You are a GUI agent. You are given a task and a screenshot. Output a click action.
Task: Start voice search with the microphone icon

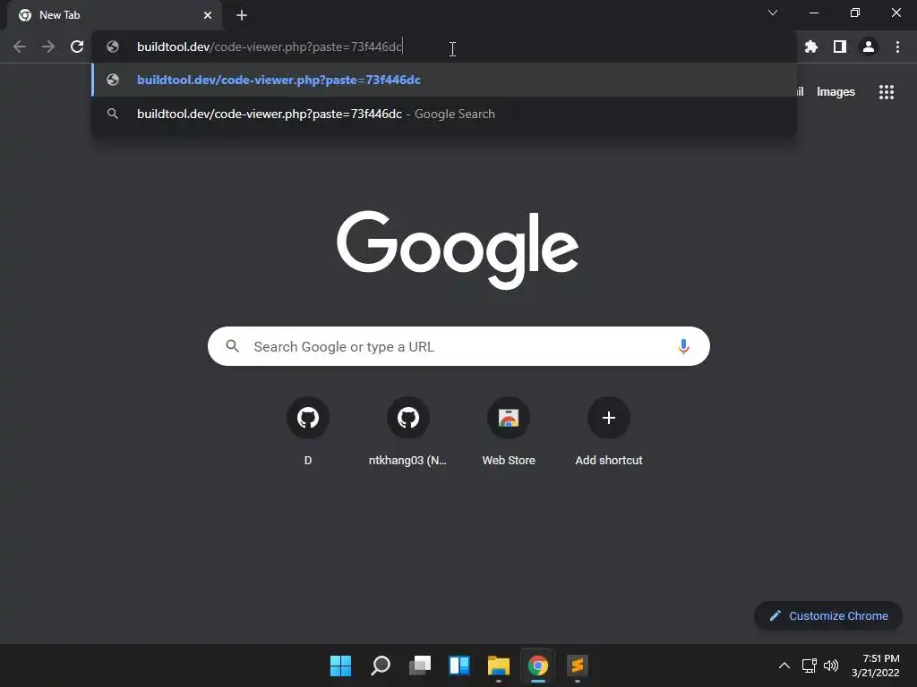pos(683,346)
